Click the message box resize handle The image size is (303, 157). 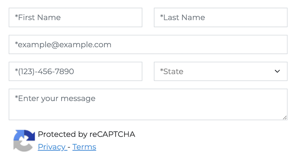click(284, 117)
